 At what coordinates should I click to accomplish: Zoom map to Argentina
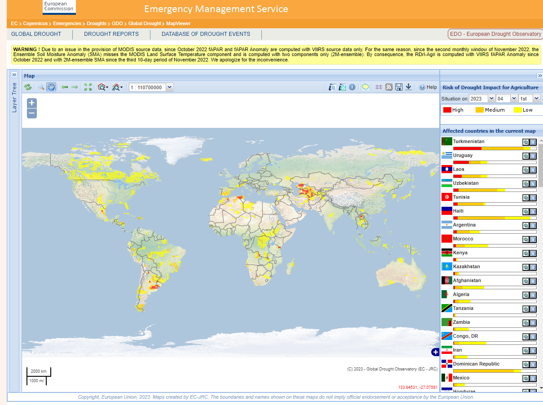tap(525, 226)
